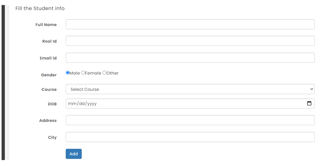328x166 pixels.
Task: Select the dd segment of DOB
Action: point(82,104)
